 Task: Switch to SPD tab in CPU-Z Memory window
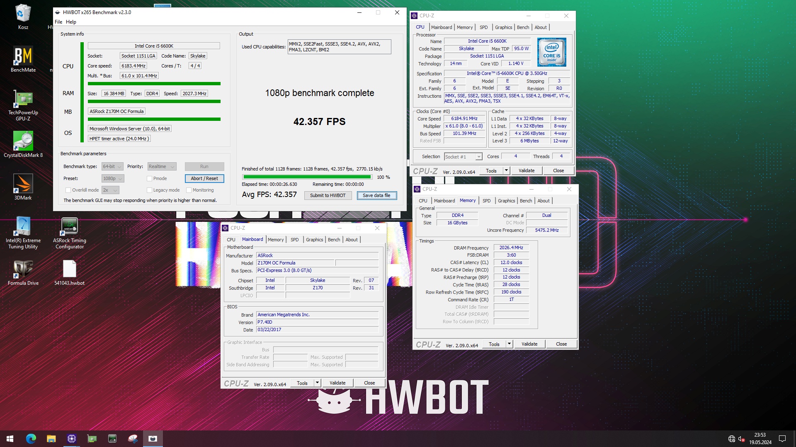pos(486,201)
